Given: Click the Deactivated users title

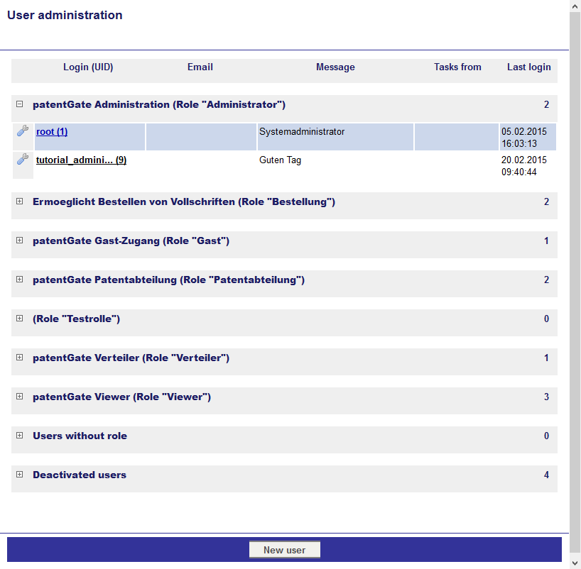Looking at the screenshot, I should pos(80,475).
